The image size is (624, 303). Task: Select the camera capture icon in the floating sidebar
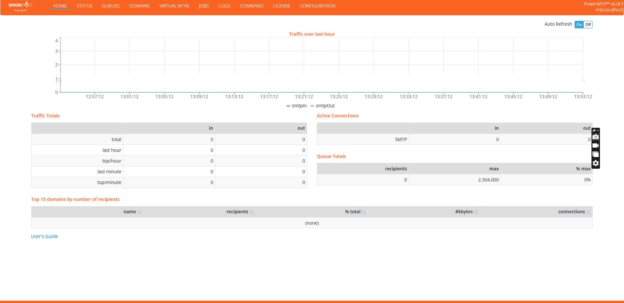click(x=596, y=137)
